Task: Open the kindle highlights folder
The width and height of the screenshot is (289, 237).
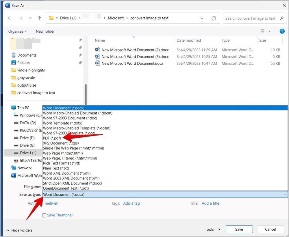Action: (x=31, y=70)
